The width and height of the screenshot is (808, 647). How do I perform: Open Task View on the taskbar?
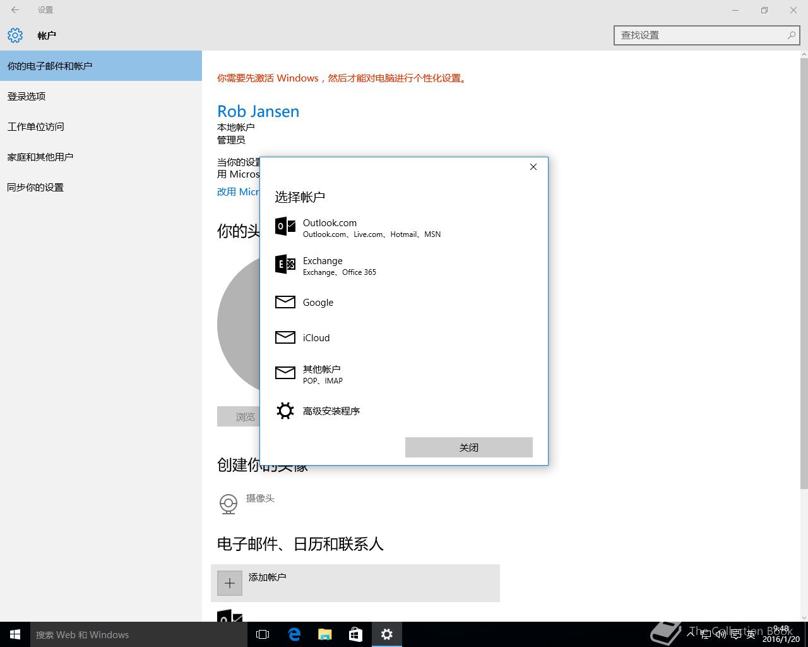[263, 634]
